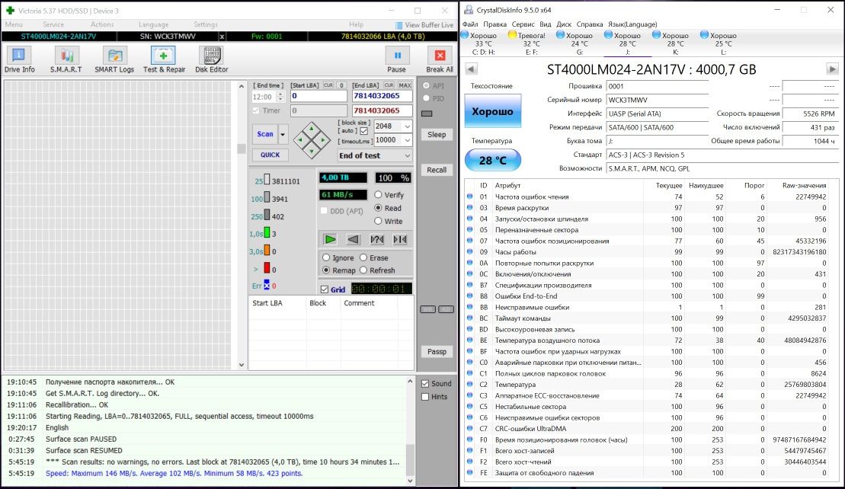
Task: Select the Refresh radio button
Action: click(x=363, y=270)
